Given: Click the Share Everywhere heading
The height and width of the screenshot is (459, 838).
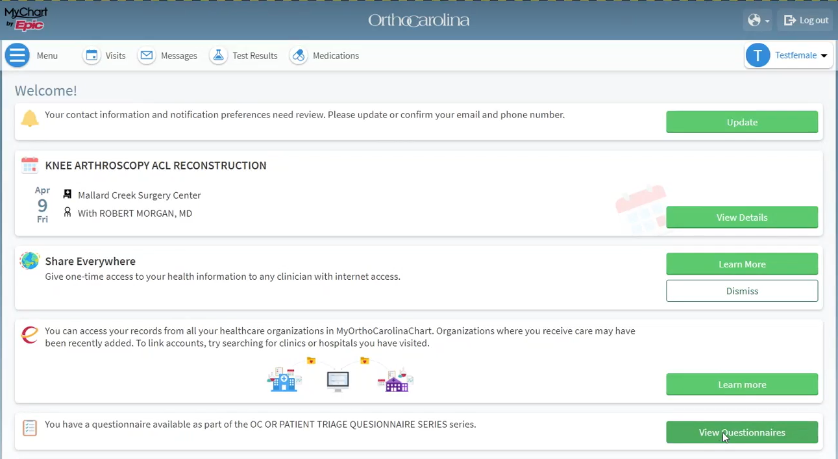Looking at the screenshot, I should [x=90, y=261].
